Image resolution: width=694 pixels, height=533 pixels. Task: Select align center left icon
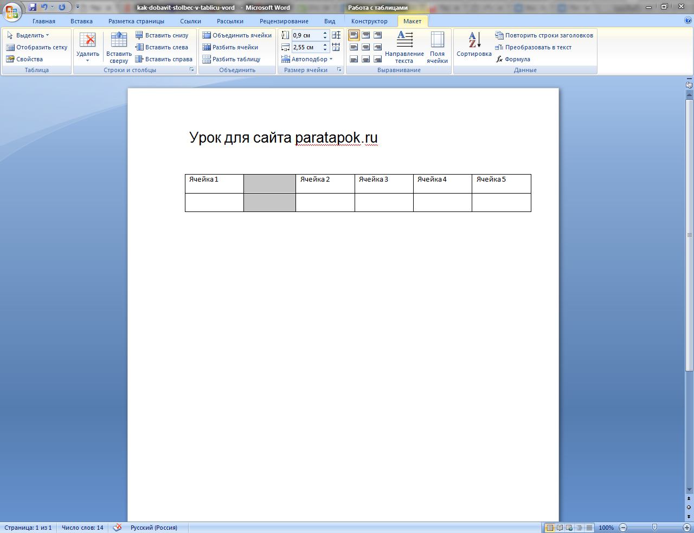(x=354, y=47)
